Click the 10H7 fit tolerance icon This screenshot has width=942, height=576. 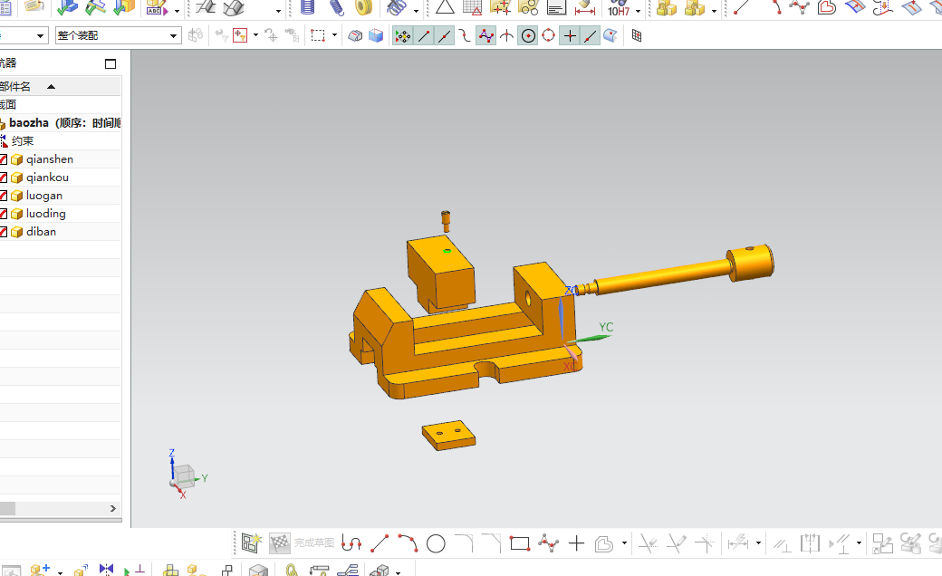(618, 10)
